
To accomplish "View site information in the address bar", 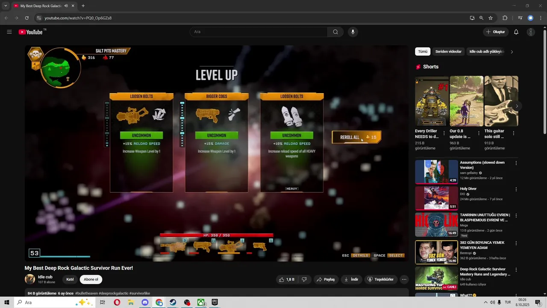I will (x=38, y=18).
